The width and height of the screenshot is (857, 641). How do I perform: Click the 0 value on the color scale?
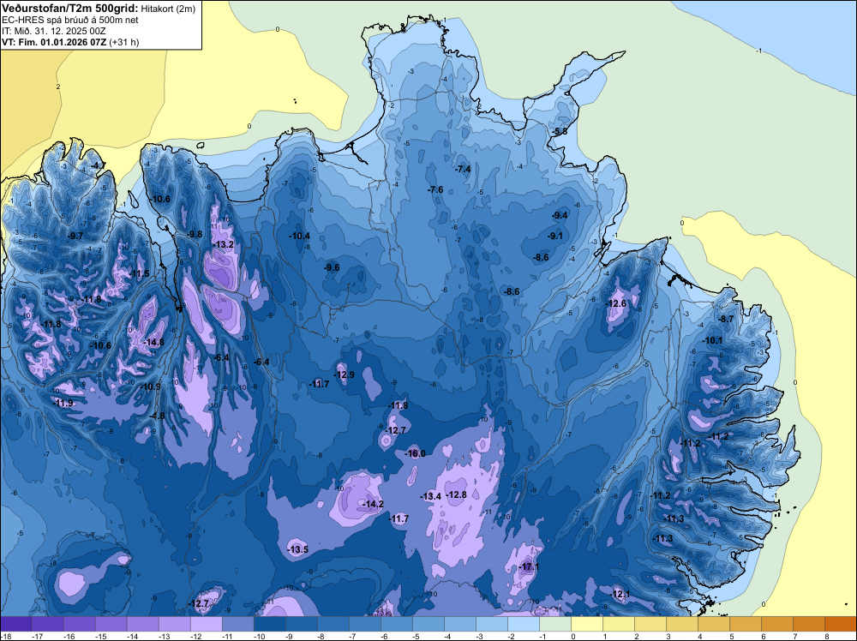click(x=573, y=636)
